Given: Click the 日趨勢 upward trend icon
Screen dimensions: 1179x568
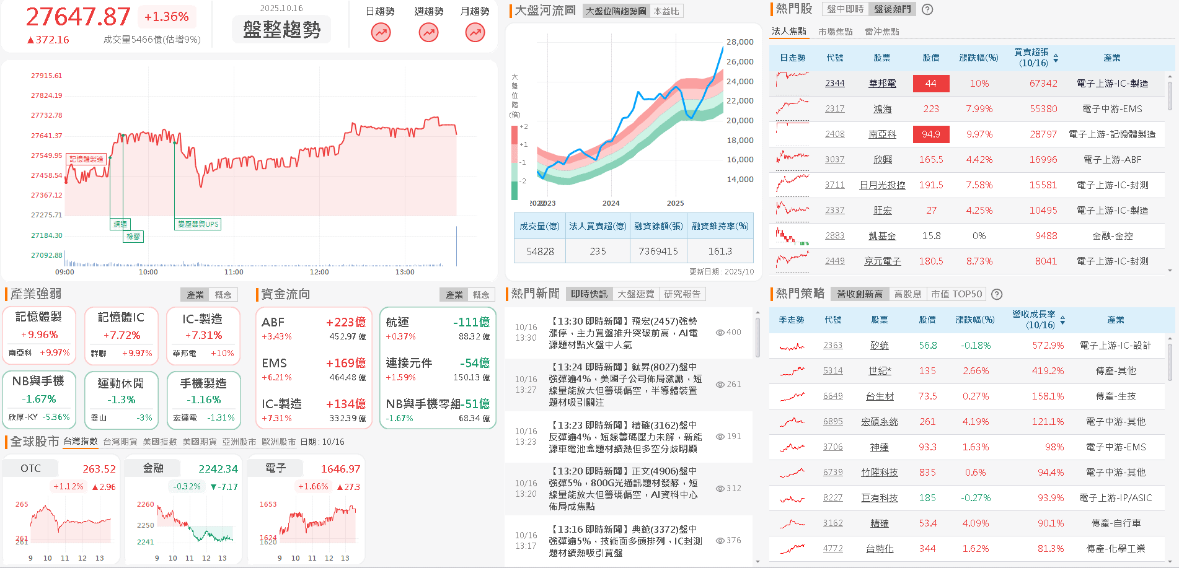Looking at the screenshot, I should (381, 32).
